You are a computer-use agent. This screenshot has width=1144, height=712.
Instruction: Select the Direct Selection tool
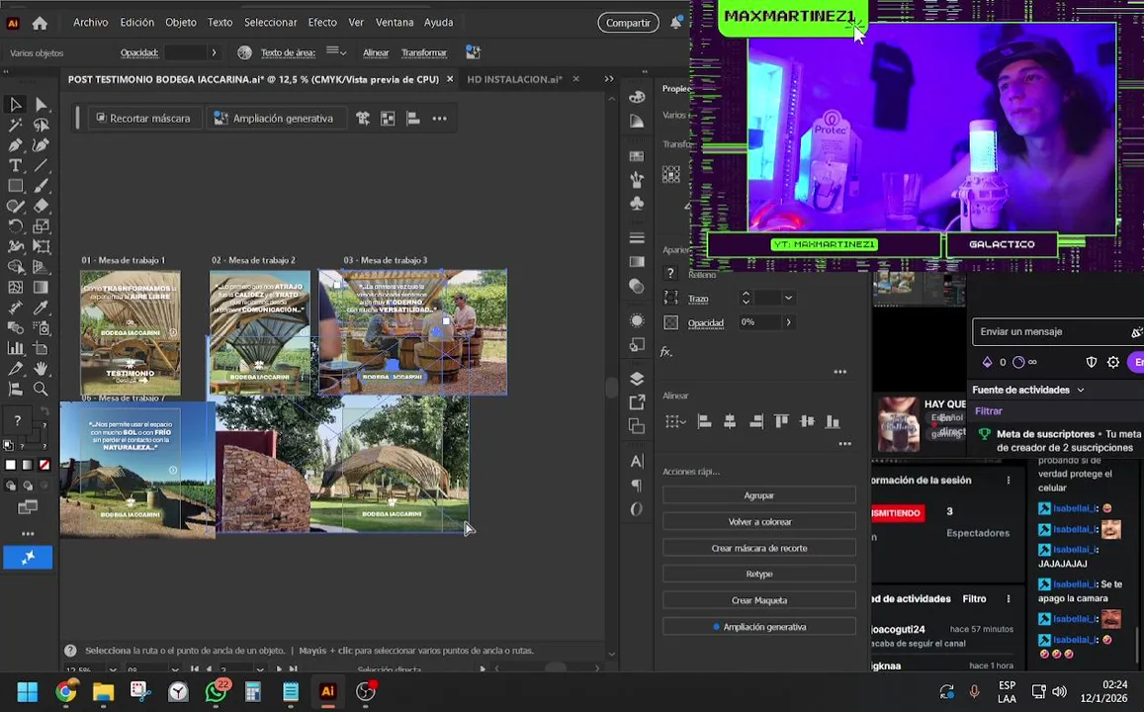click(41, 104)
